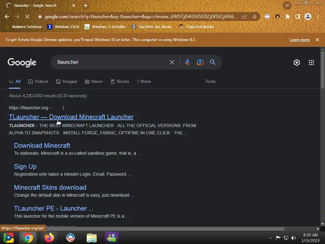Screen dimensions: 325x244
Task: Switch to News results tab
Action: (x=94, y=82)
